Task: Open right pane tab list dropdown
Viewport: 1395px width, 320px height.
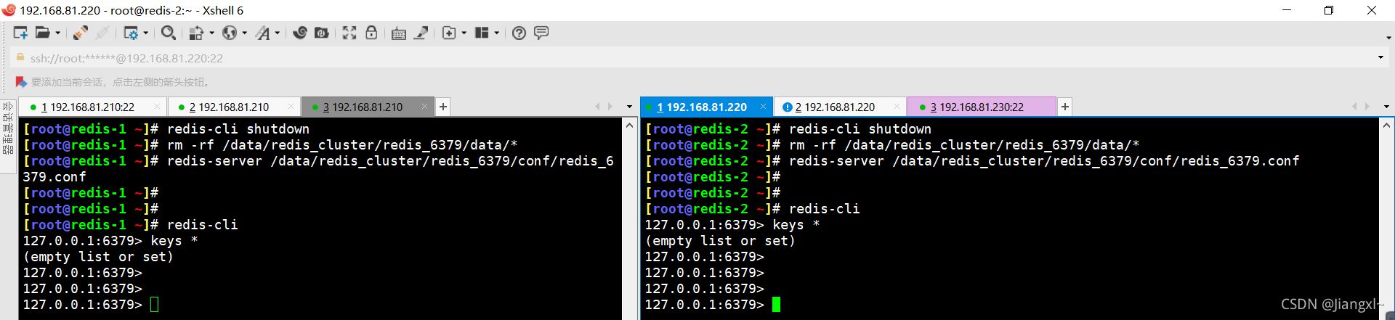Action: pos(1386,107)
